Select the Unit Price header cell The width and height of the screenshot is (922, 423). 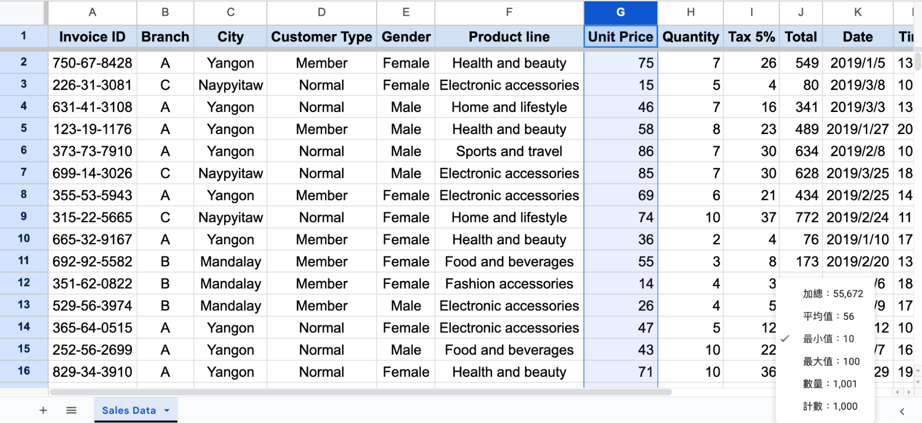tap(620, 36)
